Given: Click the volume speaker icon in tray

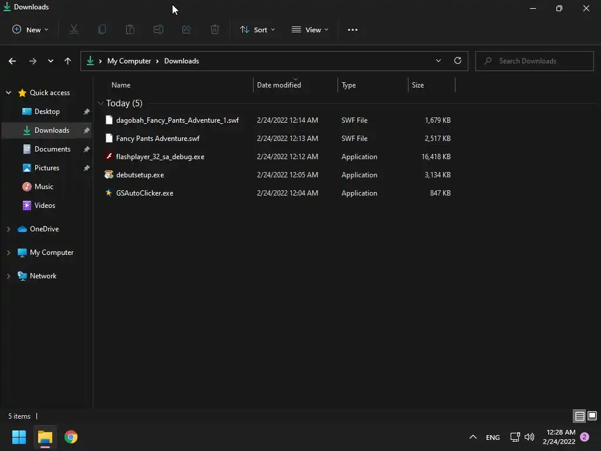Looking at the screenshot, I should (x=529, y=437).
